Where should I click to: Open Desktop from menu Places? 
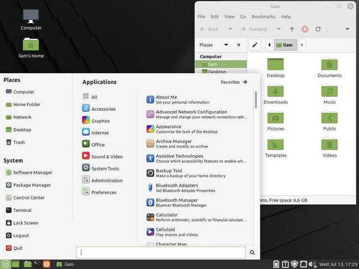[18, 130]
